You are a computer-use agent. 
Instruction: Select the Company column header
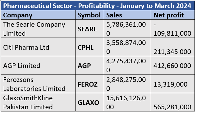(38, 15)
